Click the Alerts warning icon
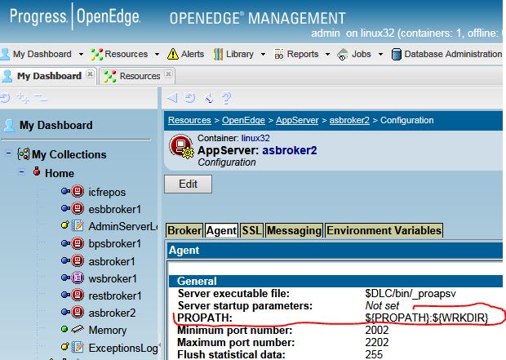The height and width of the screenshot is (360, 506). point(173,54)
